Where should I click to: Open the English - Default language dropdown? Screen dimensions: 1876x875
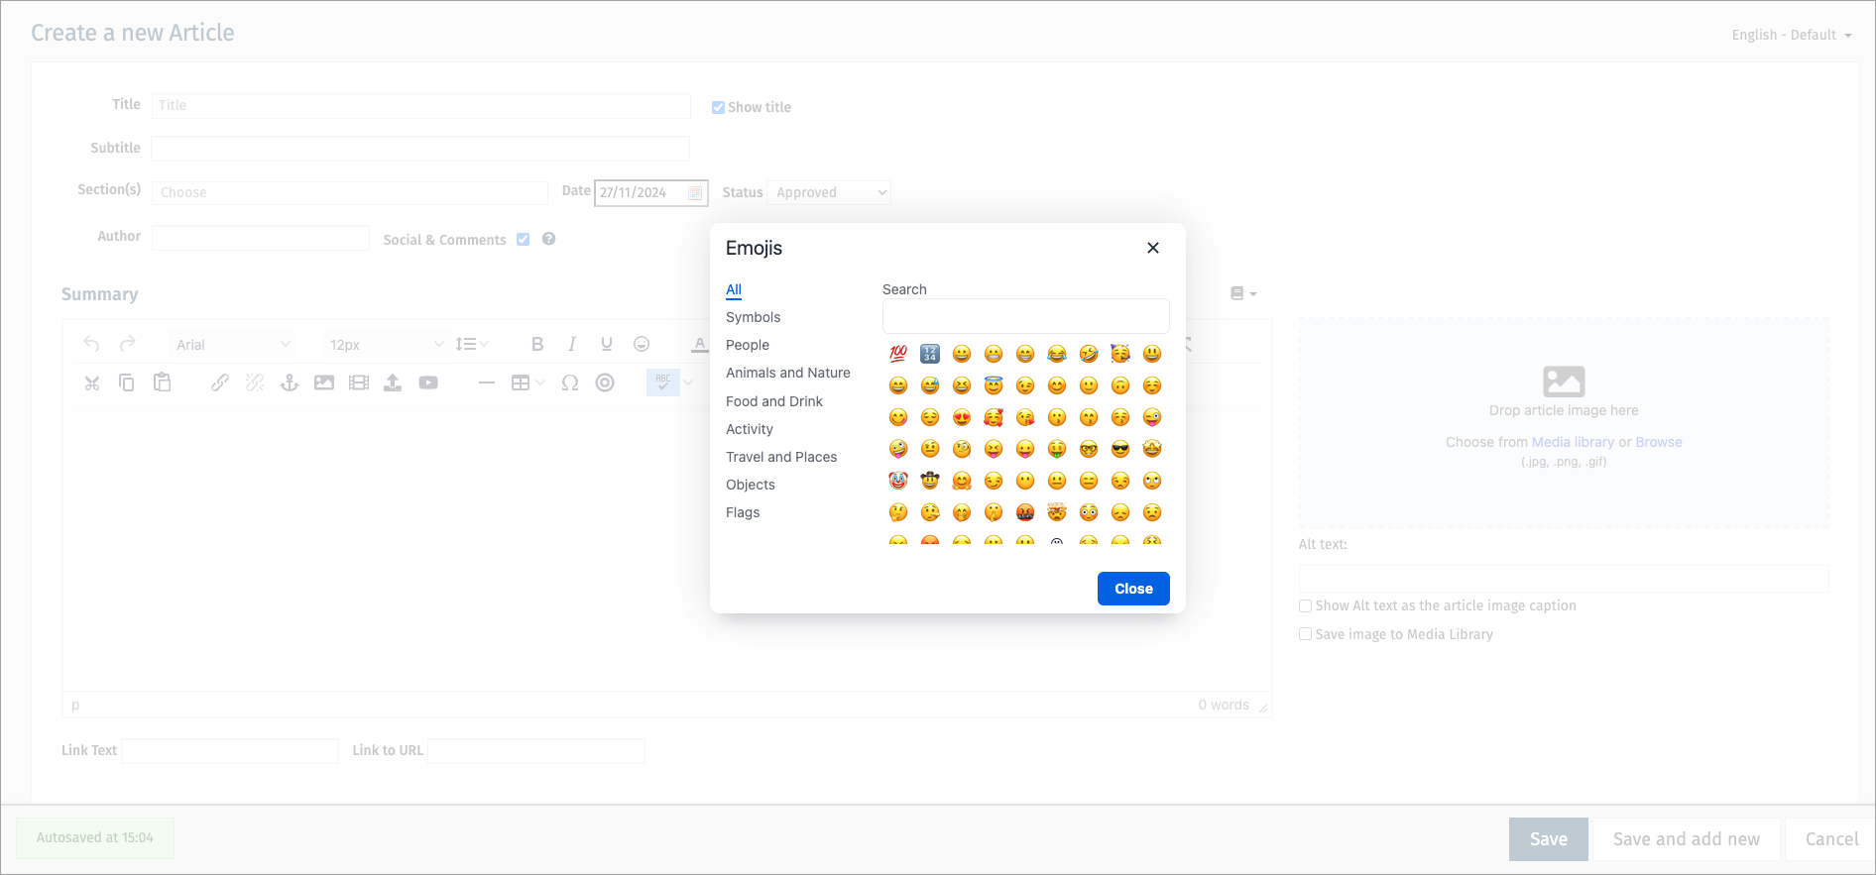pos(1791,35)
